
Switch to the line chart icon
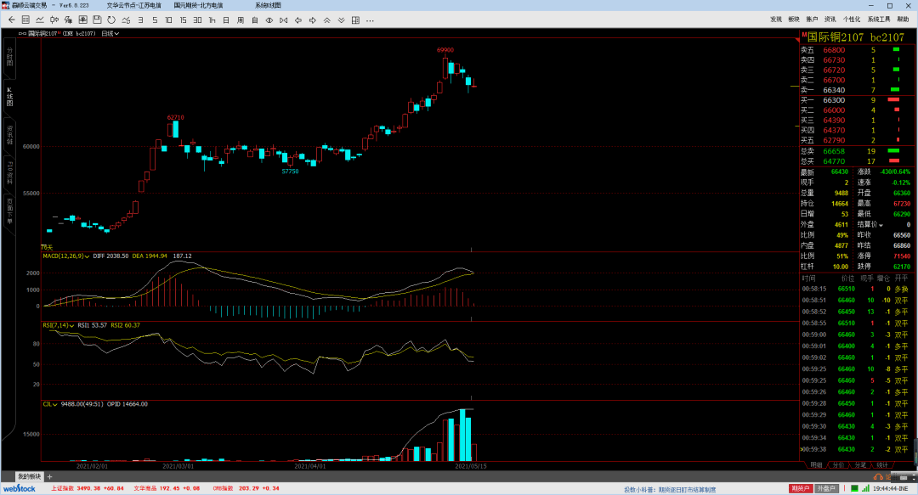pos(40,20)
